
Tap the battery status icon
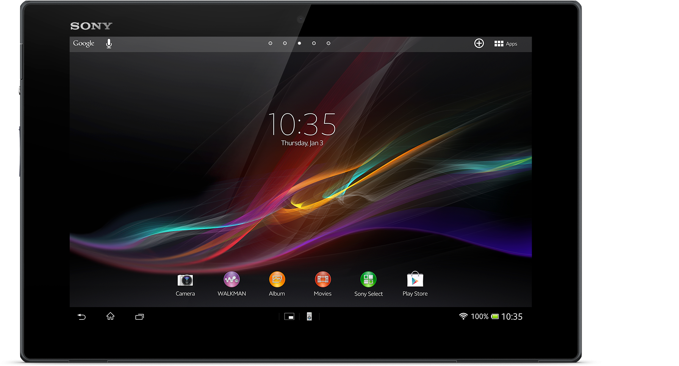pos(495,316)
